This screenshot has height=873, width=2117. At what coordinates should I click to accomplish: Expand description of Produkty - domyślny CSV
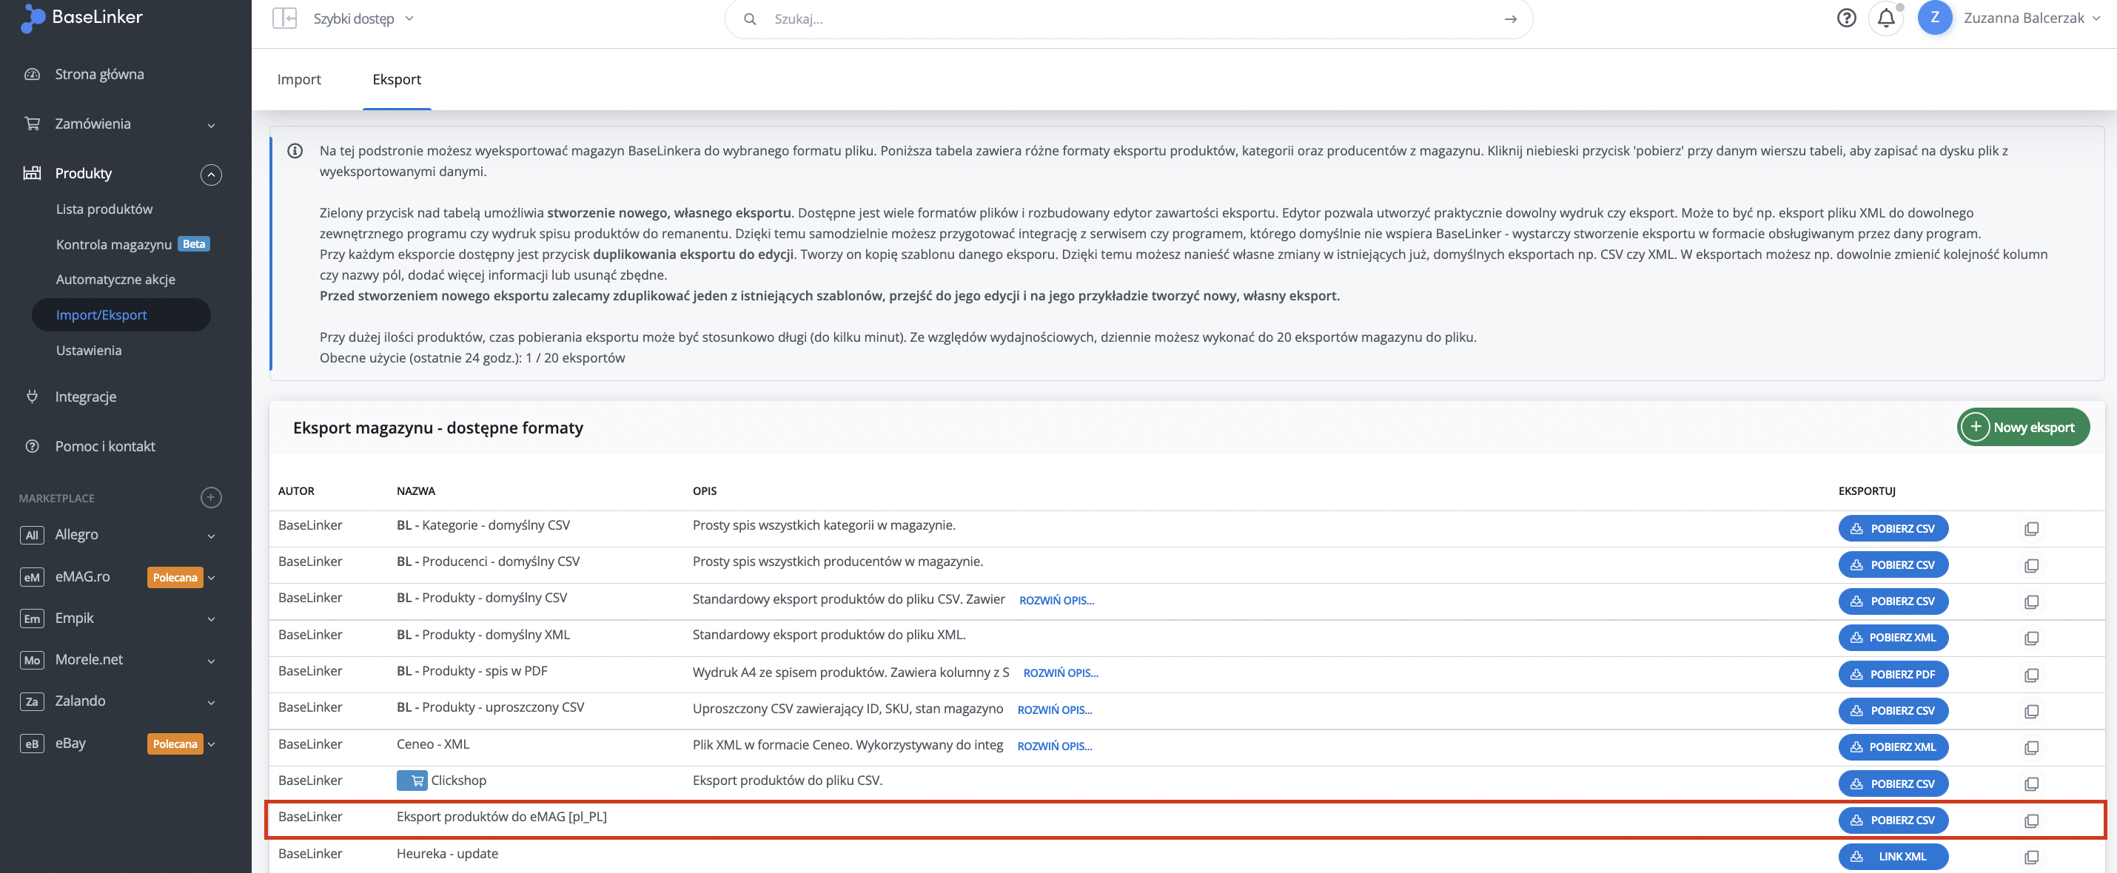click(x=1056, y=600)
